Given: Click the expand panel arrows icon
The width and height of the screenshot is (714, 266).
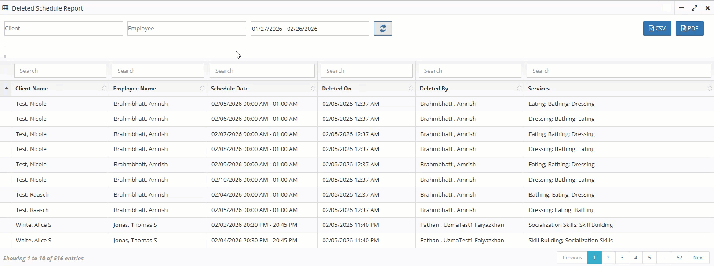Looking at the screenshot, I should (x=694, y=8).
